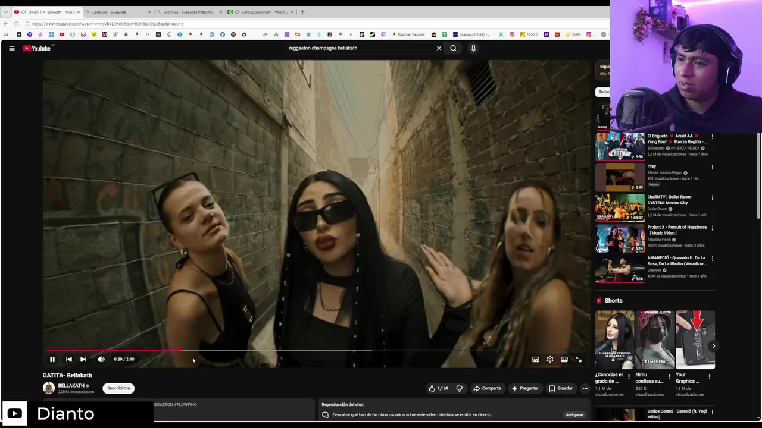This screenshot has width=762, height=428.
Task: Click the magnifying glass search button
Action: pos(453,48)
